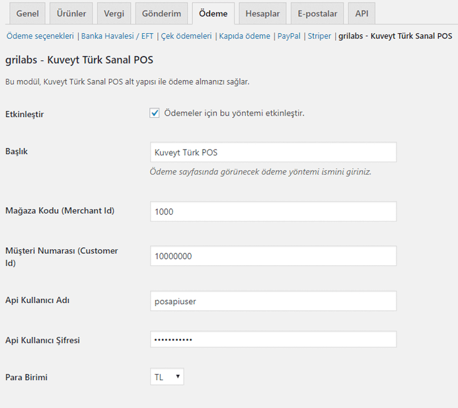Open the Genel settings tab

tap(28, 13)
